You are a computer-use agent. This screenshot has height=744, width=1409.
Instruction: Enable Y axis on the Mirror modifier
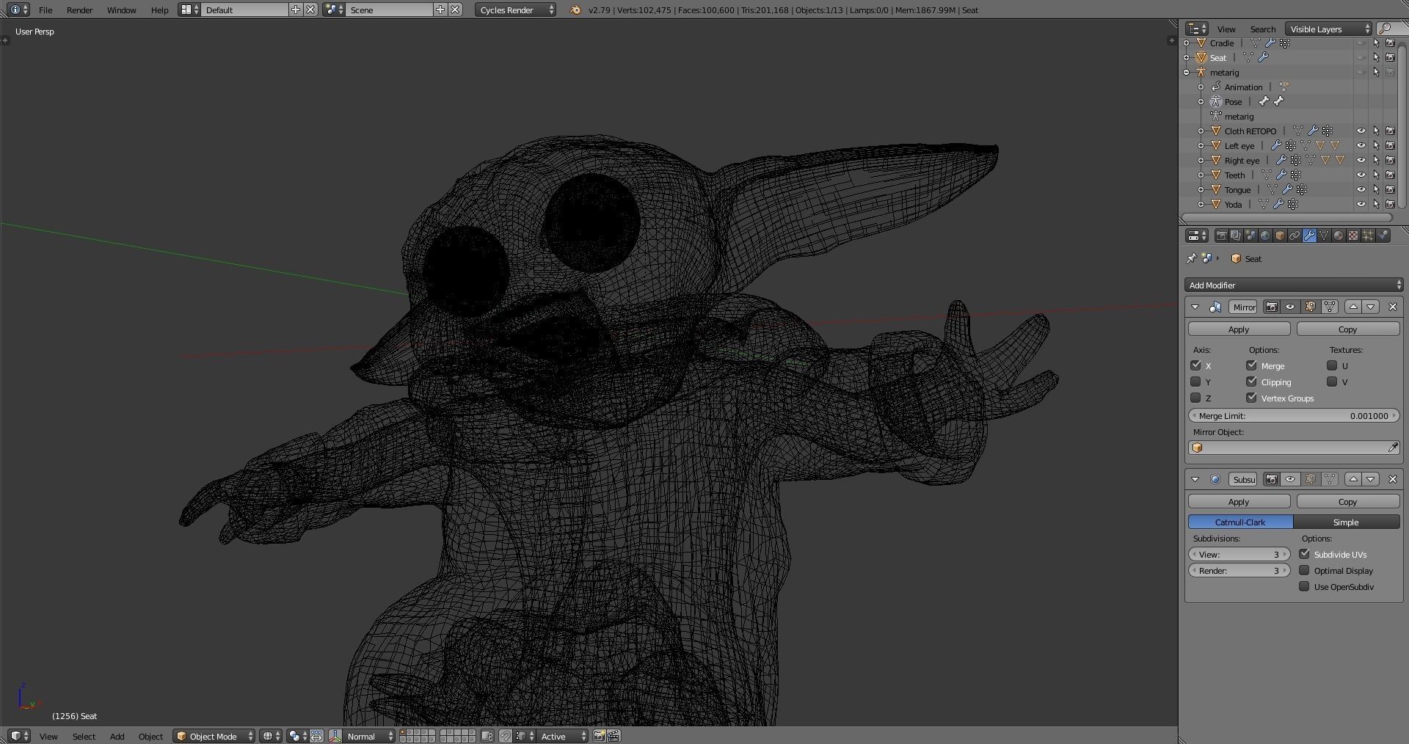click(1194, 382)
